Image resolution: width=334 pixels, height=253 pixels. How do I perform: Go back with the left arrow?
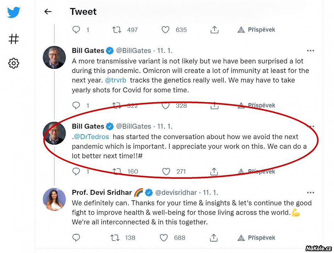[48, 12]
